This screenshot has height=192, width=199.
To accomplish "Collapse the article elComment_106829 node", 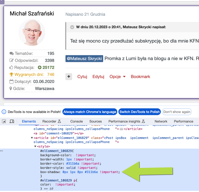I will coord(32,138).
